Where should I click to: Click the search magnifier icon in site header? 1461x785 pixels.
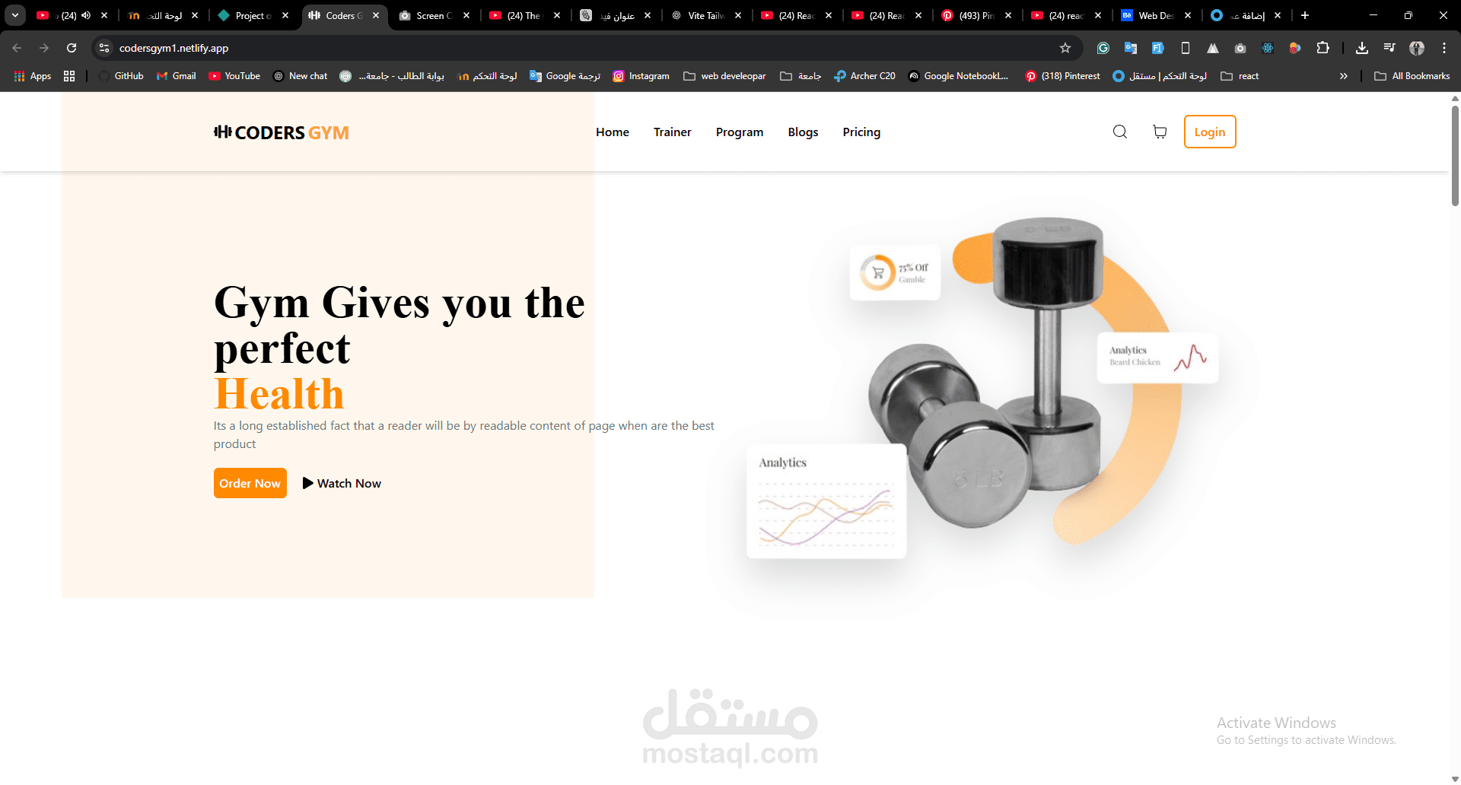coord(1120,132)
